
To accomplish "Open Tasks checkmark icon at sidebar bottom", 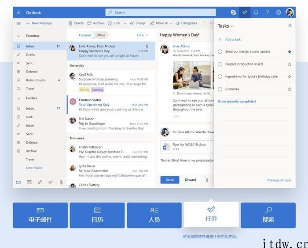I will (51, 182).
